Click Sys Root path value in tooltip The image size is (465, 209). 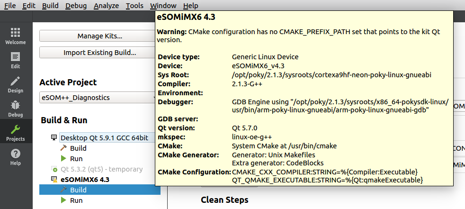pos(331,75)
